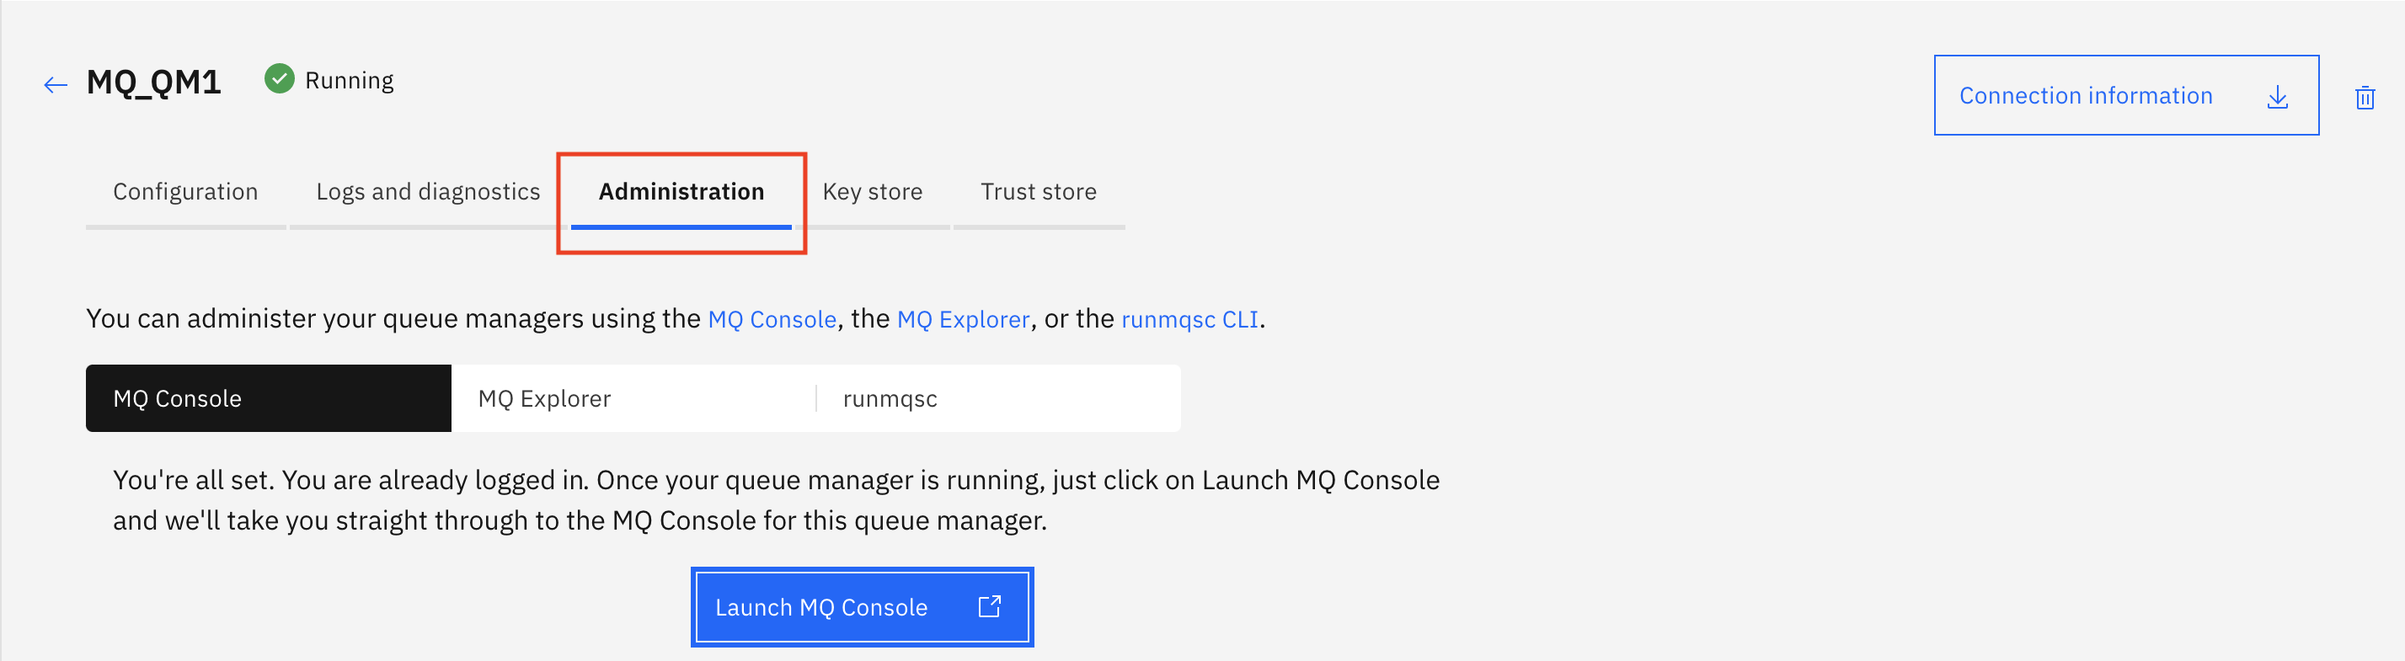Click the green Running status checkmark
Screen dimensions: 2405x661
click(x=279, y=79)
